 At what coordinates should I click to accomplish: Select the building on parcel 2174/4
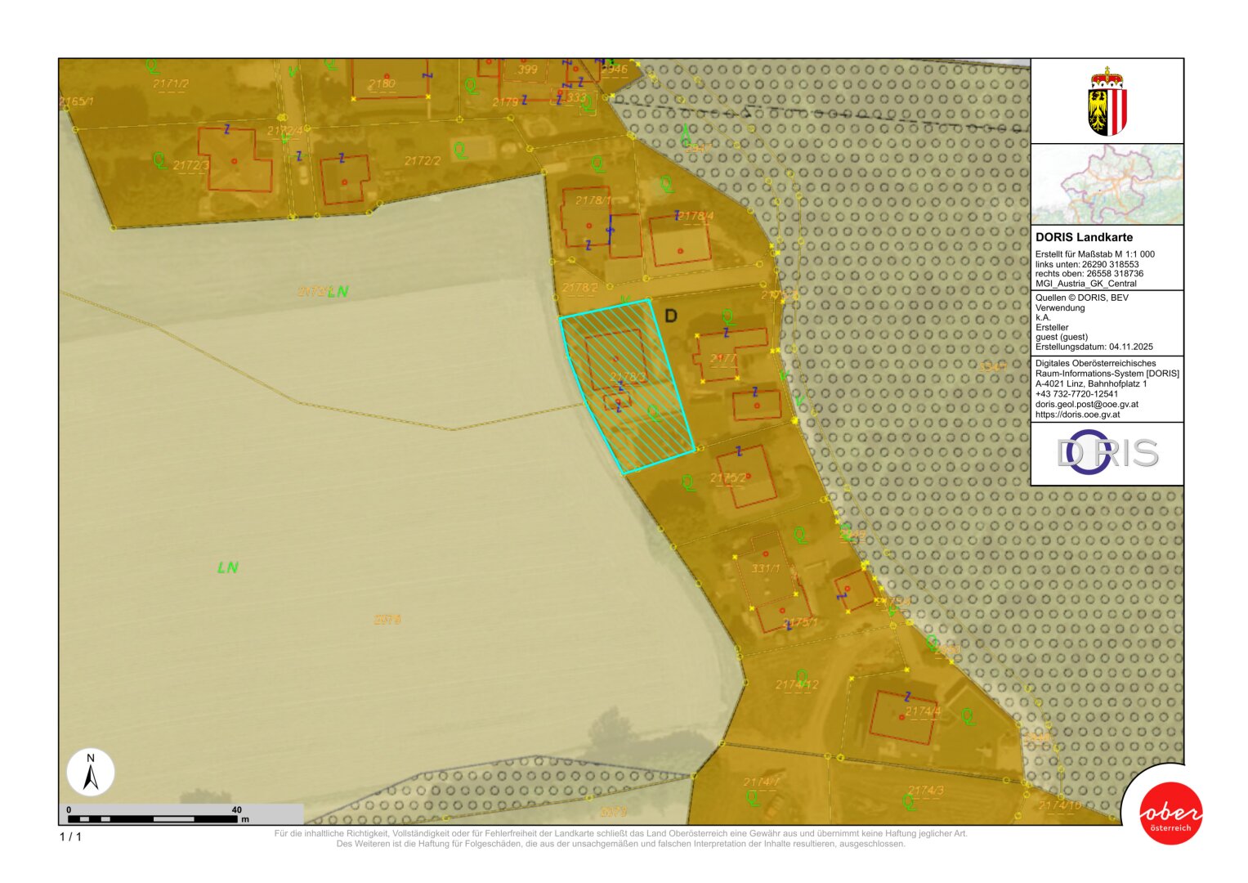click(903, 718)
